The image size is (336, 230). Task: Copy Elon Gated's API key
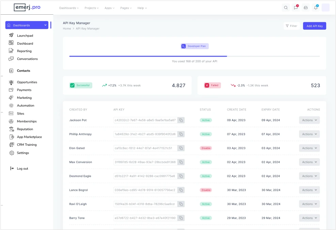click(181, 148)
